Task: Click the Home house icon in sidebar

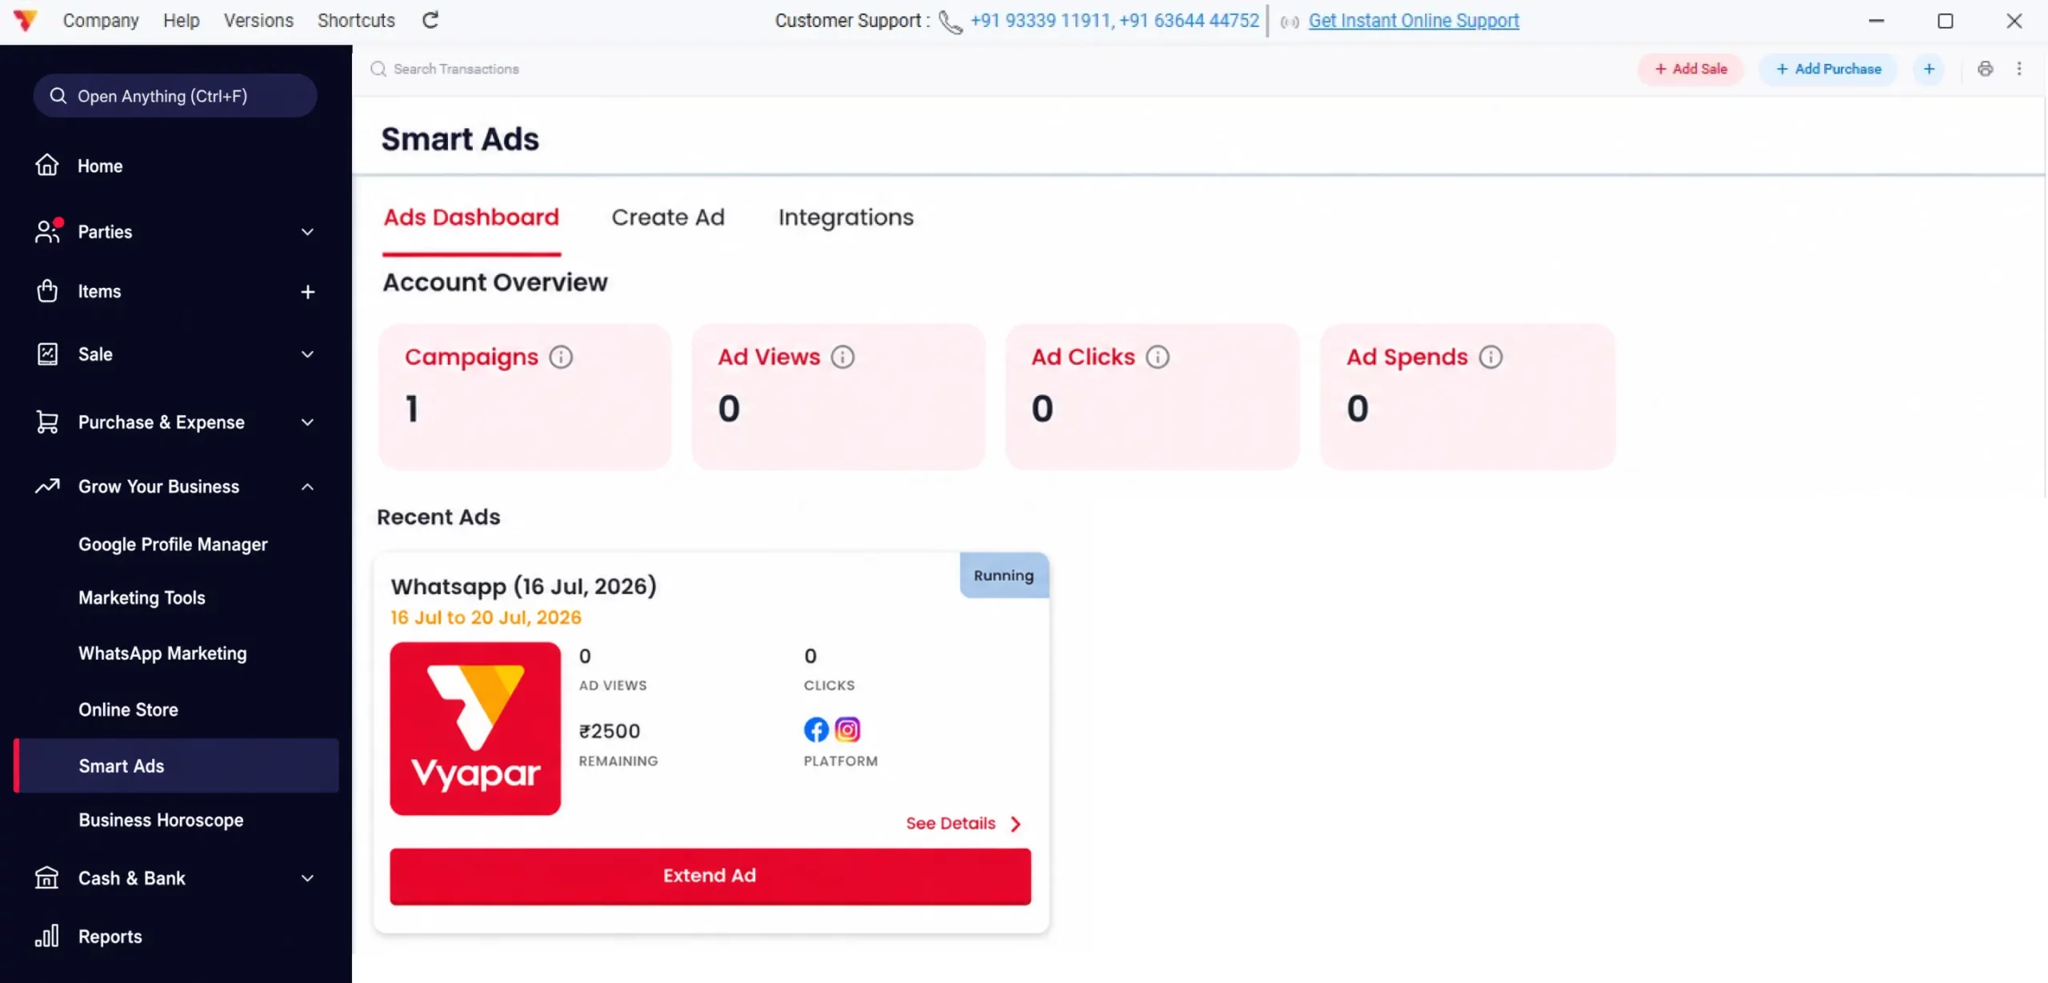Action: click(47, 165)
